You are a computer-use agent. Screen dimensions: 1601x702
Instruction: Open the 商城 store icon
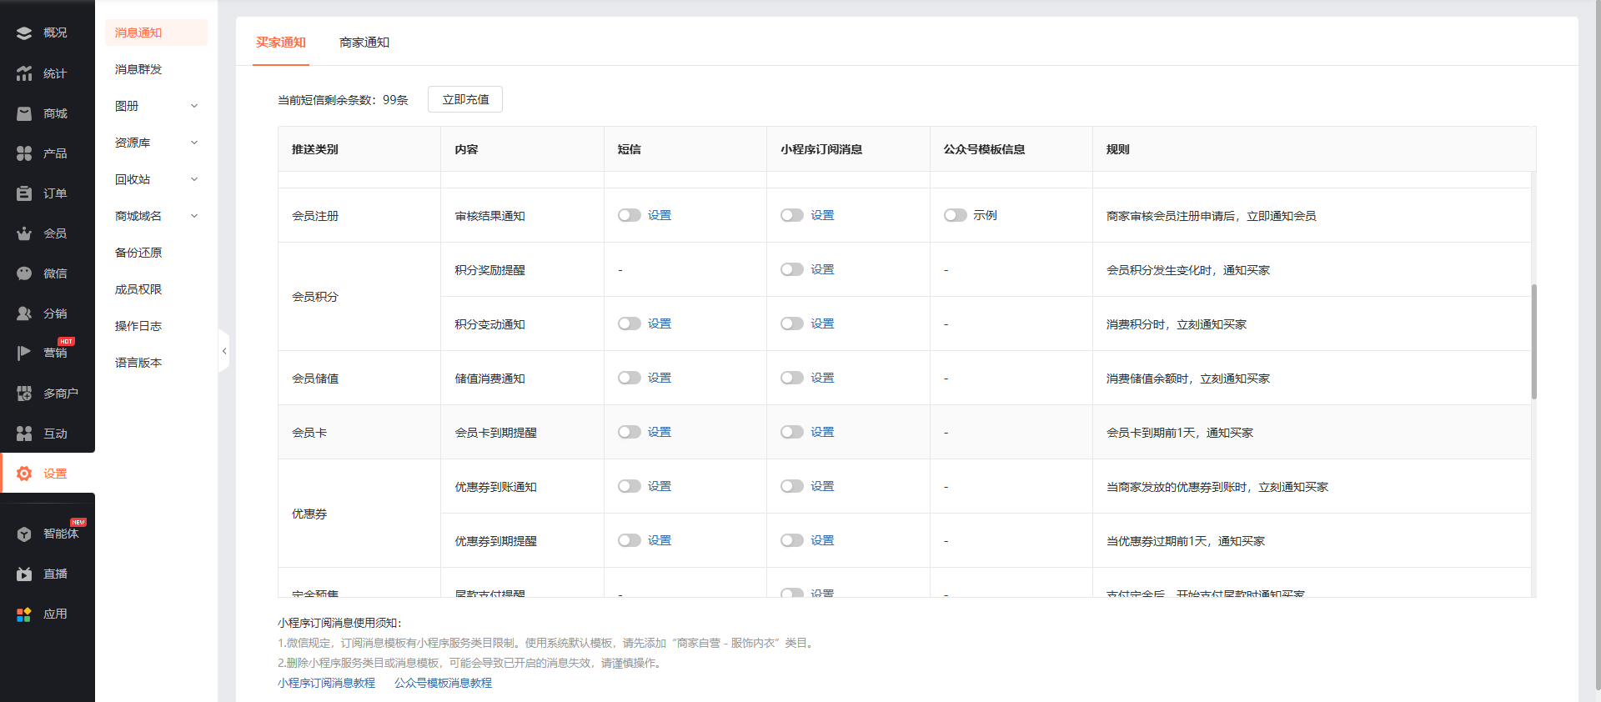[24, 113]
